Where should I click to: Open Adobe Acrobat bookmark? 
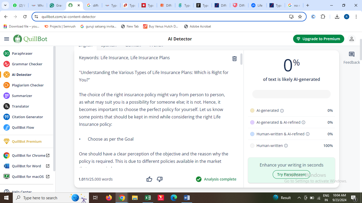(x=198, y=26)
